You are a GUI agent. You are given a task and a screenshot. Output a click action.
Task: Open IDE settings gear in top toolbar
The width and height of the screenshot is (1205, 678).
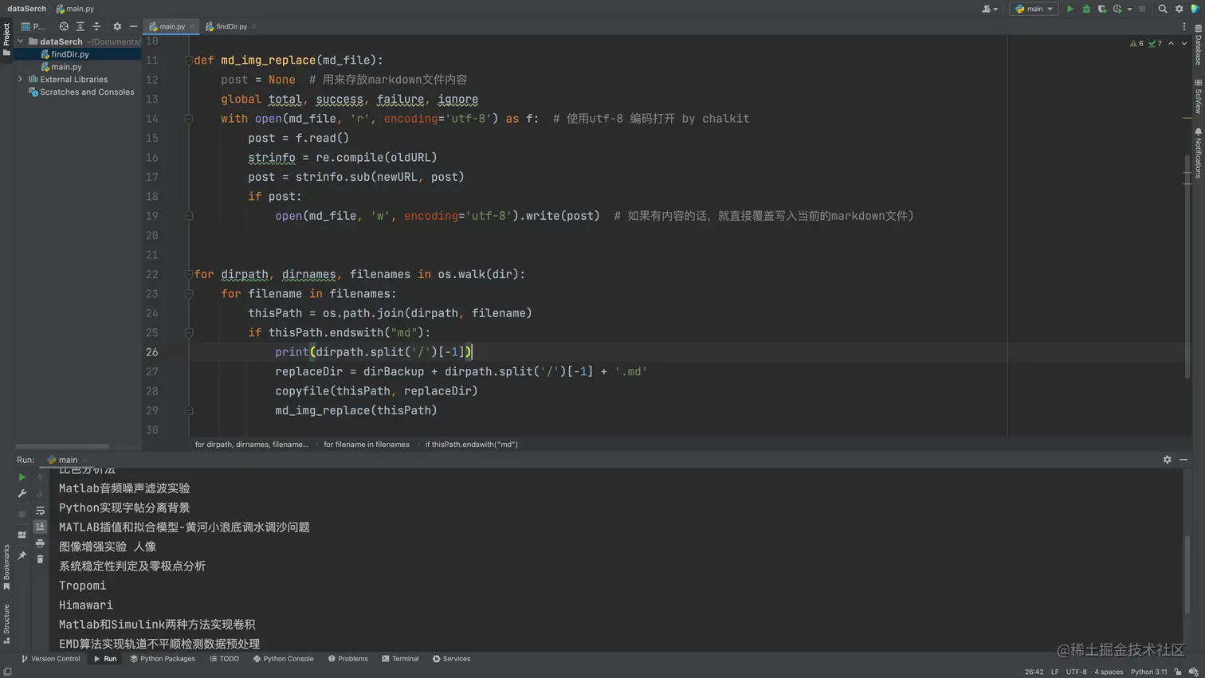tap(1179, 9)
